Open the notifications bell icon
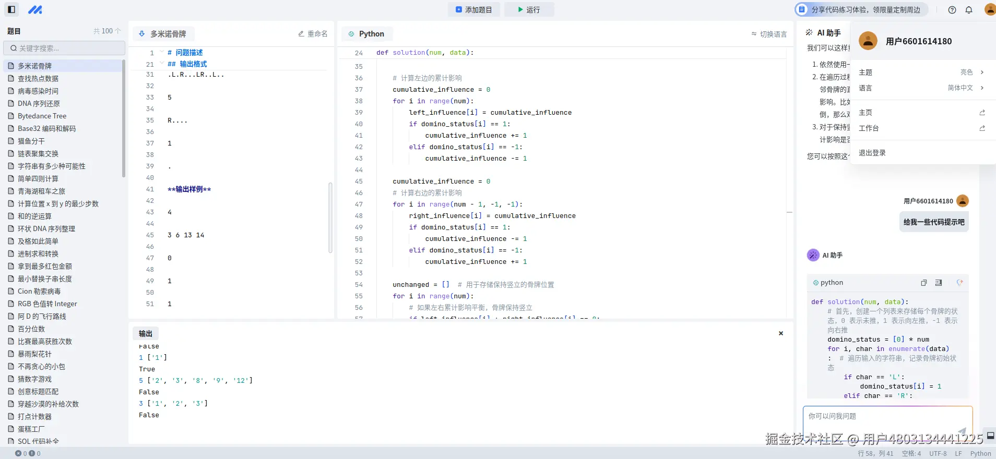The width and height of the screenshot is (996, 459). [x=969, y=10]
